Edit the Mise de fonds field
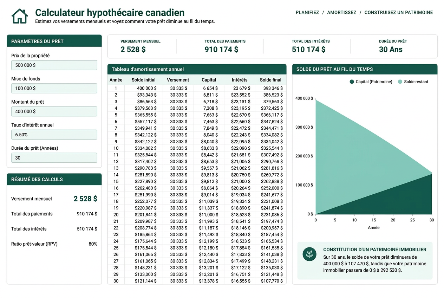Screen dimensions: 444x298 [54, 88]
